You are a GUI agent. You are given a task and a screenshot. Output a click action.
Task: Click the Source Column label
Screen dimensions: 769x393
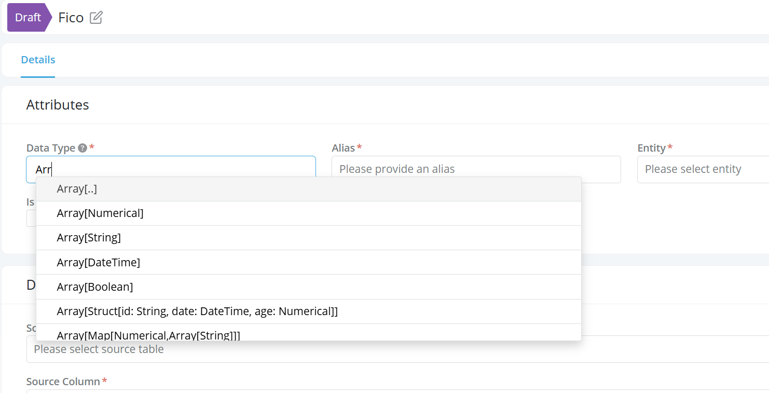pyautogui.click(x=63, y=382)
